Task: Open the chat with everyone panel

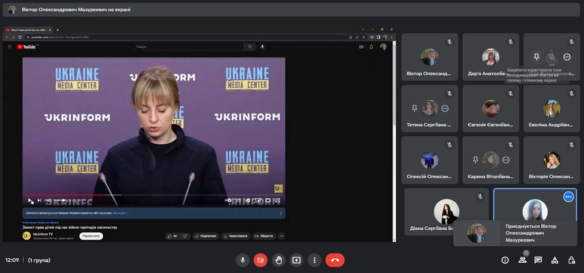Action: [538, 260]
